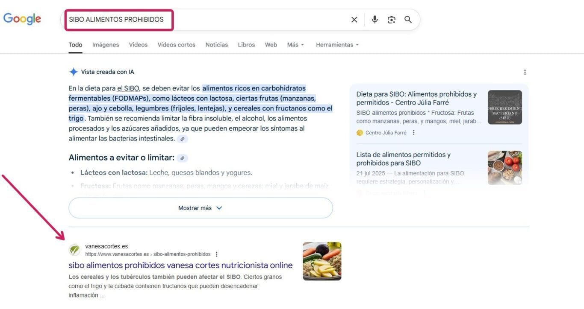The height and width of the screenshot is (309, 584).
Task: Click the Centro Júlia Farré favicon
Action: point(360,133)
